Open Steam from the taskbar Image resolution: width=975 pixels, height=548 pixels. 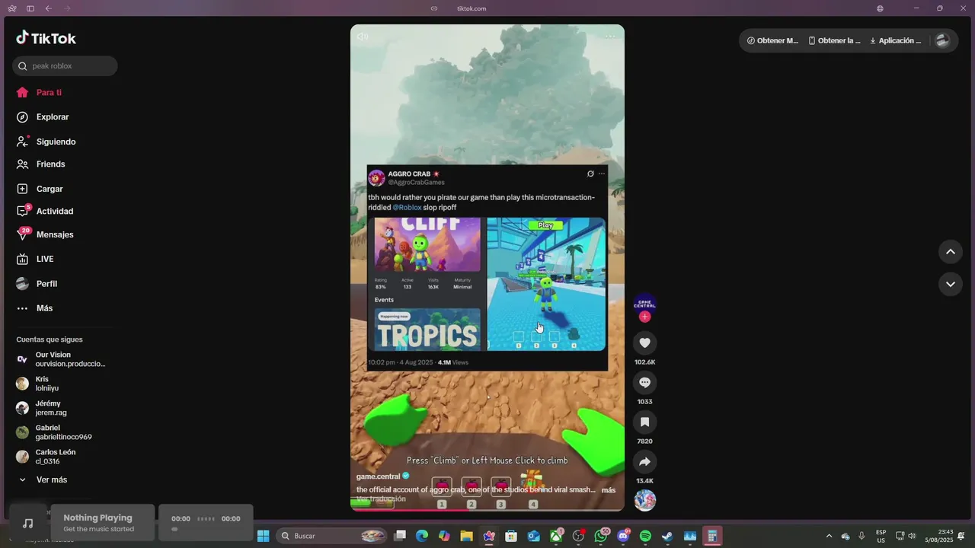point(667,537)
